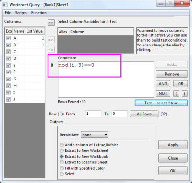Click the => add column arrow button
The width and height of the screenshot is (192, 183).
pos(51,40)
